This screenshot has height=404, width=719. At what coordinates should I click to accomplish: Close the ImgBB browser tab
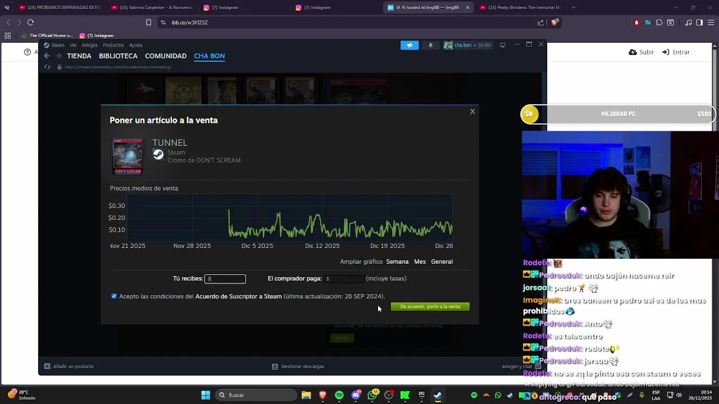coord(467,7)
